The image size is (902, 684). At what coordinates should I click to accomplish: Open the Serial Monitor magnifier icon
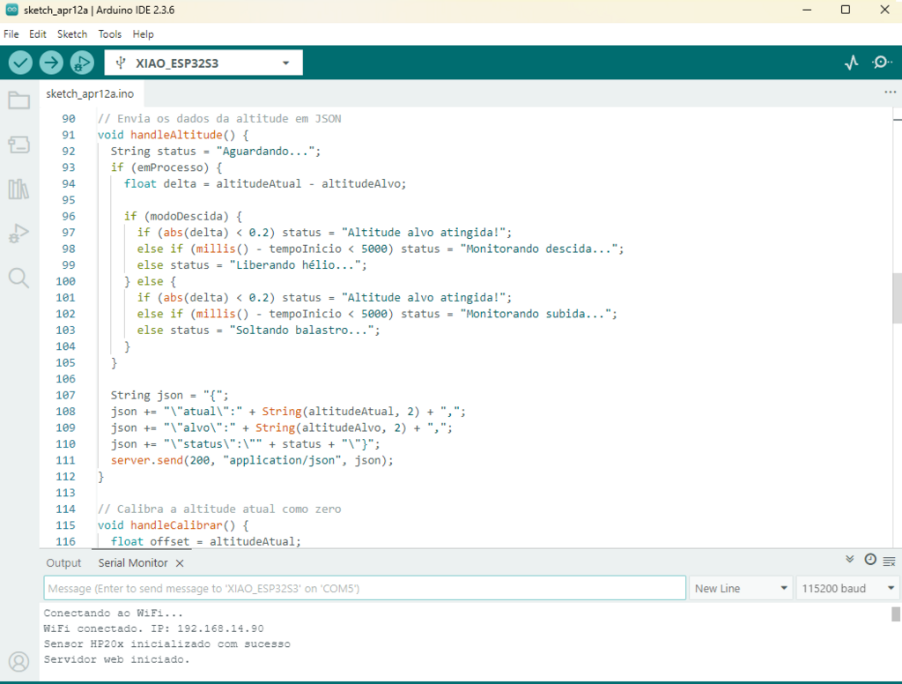(x=881, y=63)
